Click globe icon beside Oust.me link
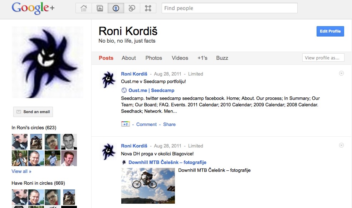352x208 pixels. coord(124,91)
